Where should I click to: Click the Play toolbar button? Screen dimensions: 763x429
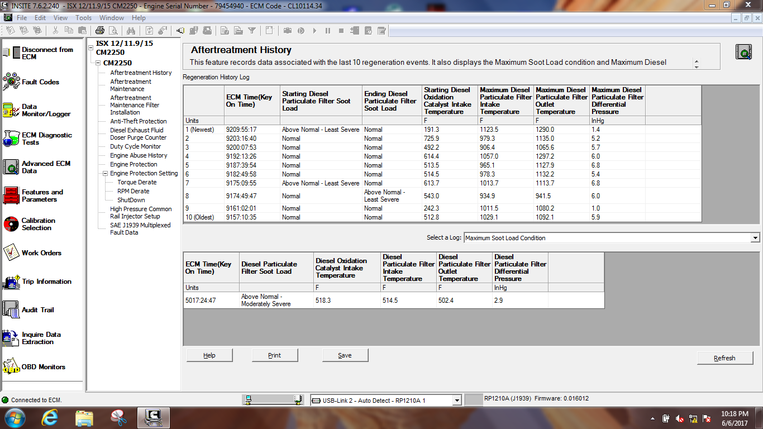click(314, 30)
